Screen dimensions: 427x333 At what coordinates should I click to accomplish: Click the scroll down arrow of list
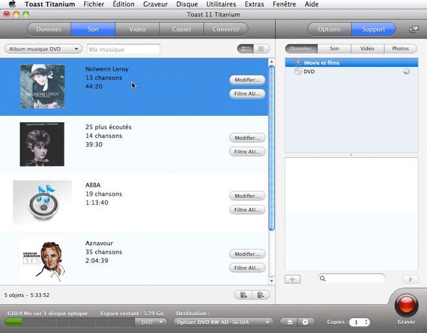[271, 281]
